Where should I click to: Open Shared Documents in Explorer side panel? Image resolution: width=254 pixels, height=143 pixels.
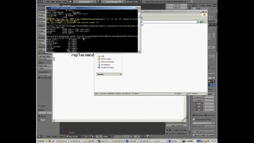click(x=108, y=62)
